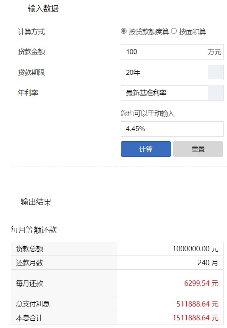Image resolution: width=227 pixels, height=328 pixels.
Task: Click the 每月等额还款 table heading
Action: pos(34,230)
